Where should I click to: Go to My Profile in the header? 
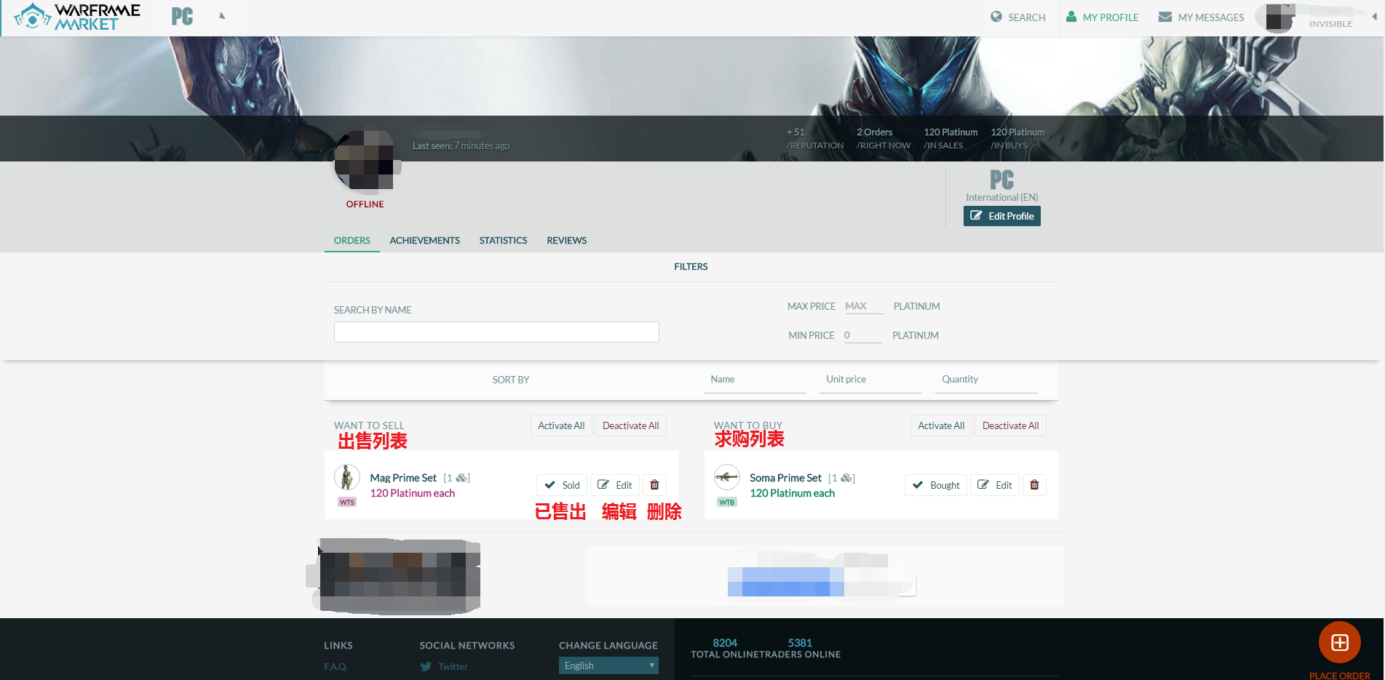tap(1102, 17)
